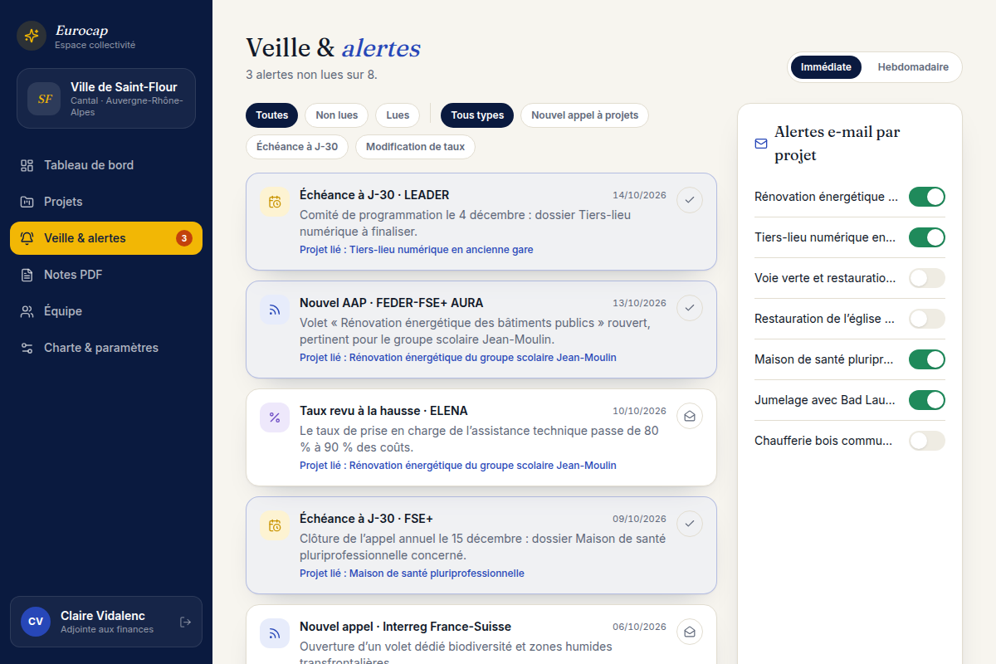Disable email alerts for Tiers-lieu numérique

tap(927, 237)
